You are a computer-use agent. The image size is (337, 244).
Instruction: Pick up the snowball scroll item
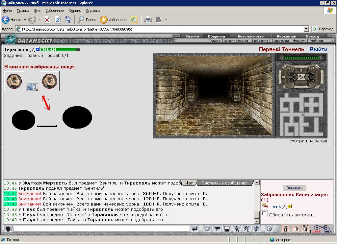[x=32, y=86]
